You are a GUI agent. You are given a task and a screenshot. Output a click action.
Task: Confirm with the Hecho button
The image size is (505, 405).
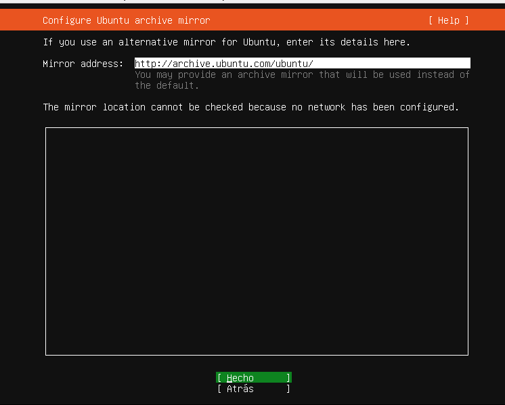(x=254, y=378)
